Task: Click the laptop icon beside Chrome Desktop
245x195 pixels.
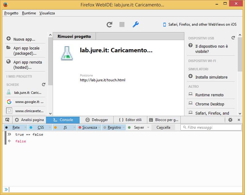Action: point(190,103)
